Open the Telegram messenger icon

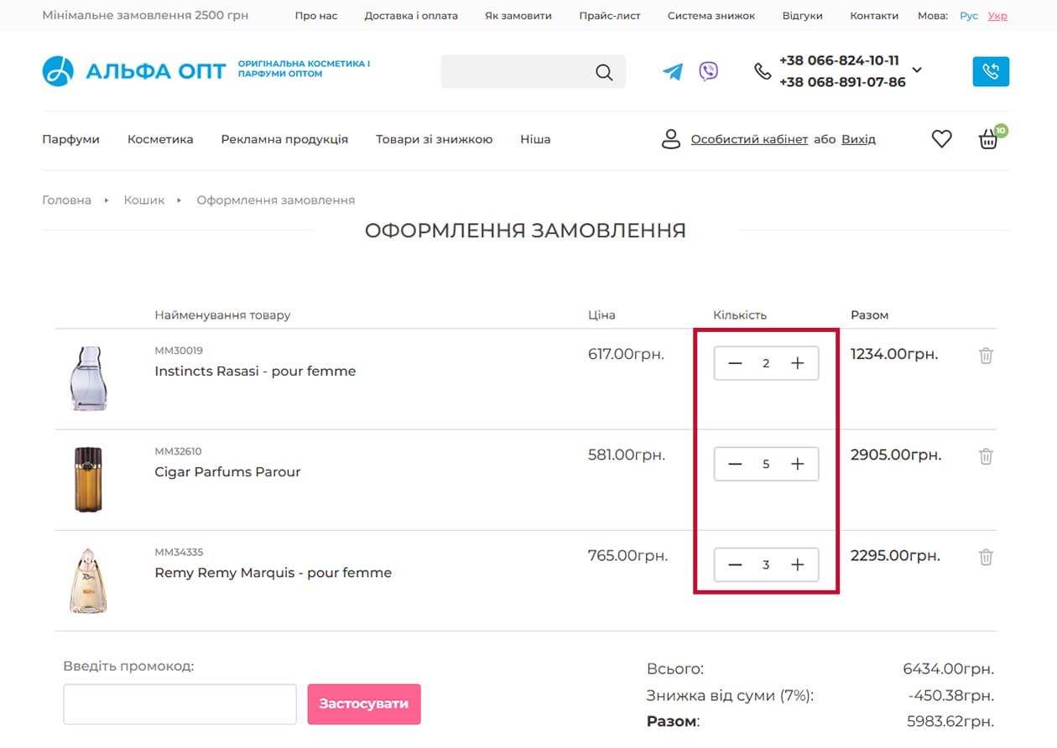(672, 72)
